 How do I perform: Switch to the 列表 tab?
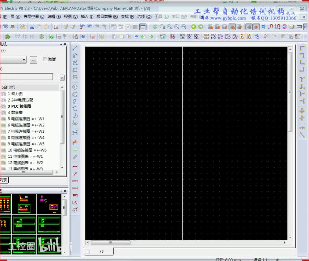pos(4,180)
